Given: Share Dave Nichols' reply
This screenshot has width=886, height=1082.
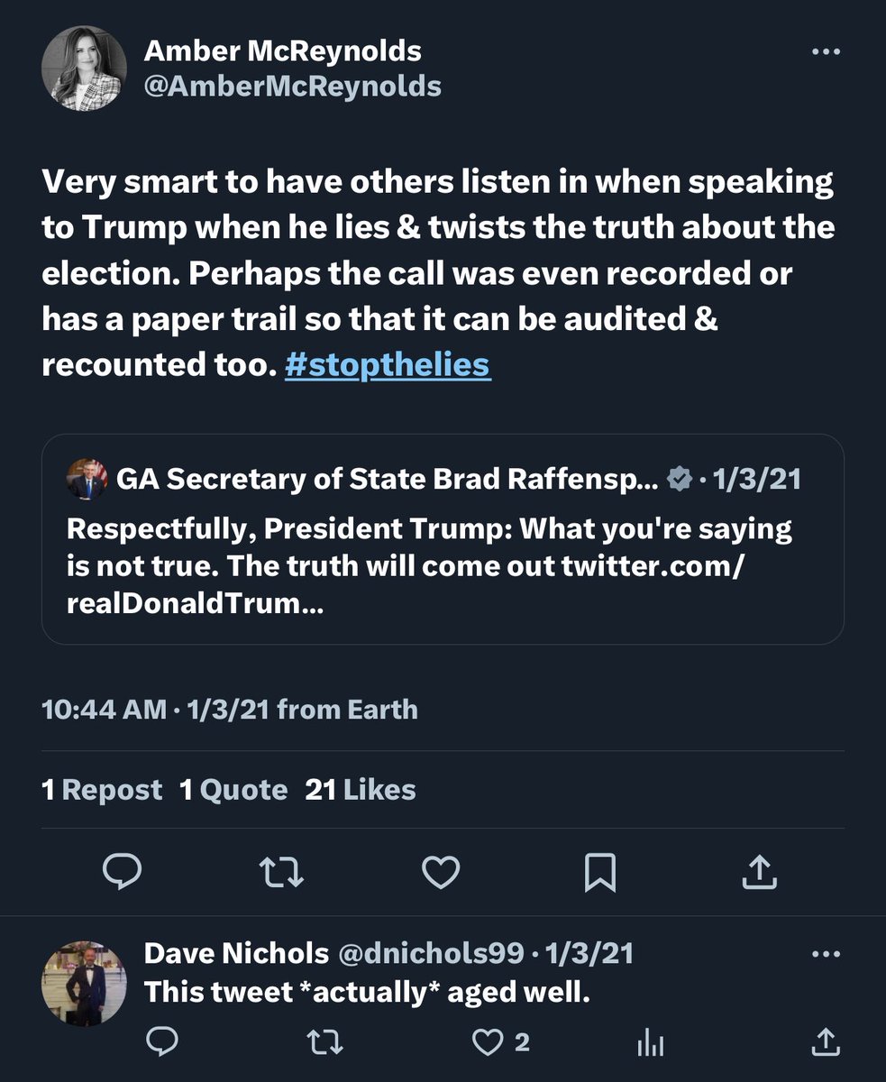Looking at the screenshot, I should point(823,1043).
